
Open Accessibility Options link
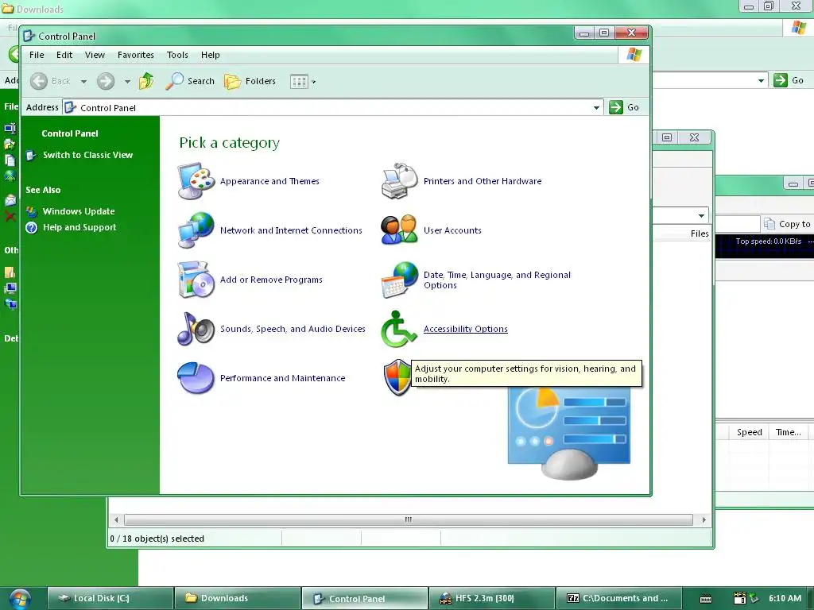click(x=466, y=329)
